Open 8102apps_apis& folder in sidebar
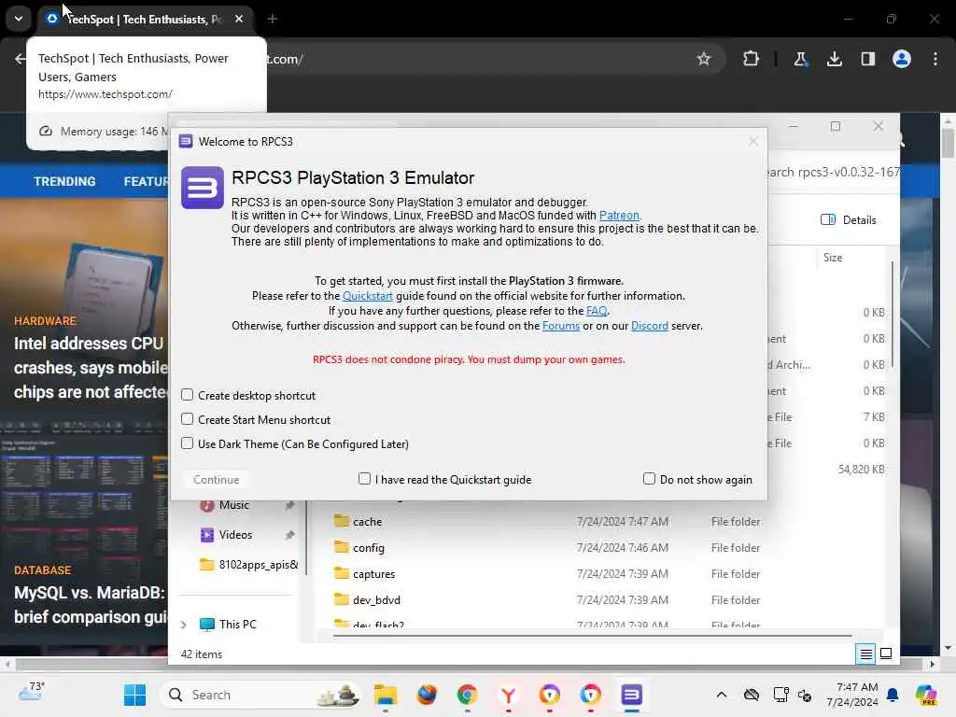 [259, 565]
